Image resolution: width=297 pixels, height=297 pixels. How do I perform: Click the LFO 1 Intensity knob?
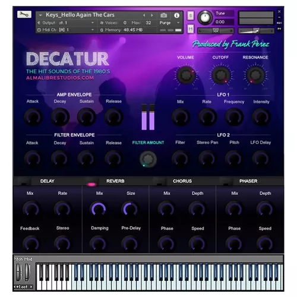(x=261, y=117)
